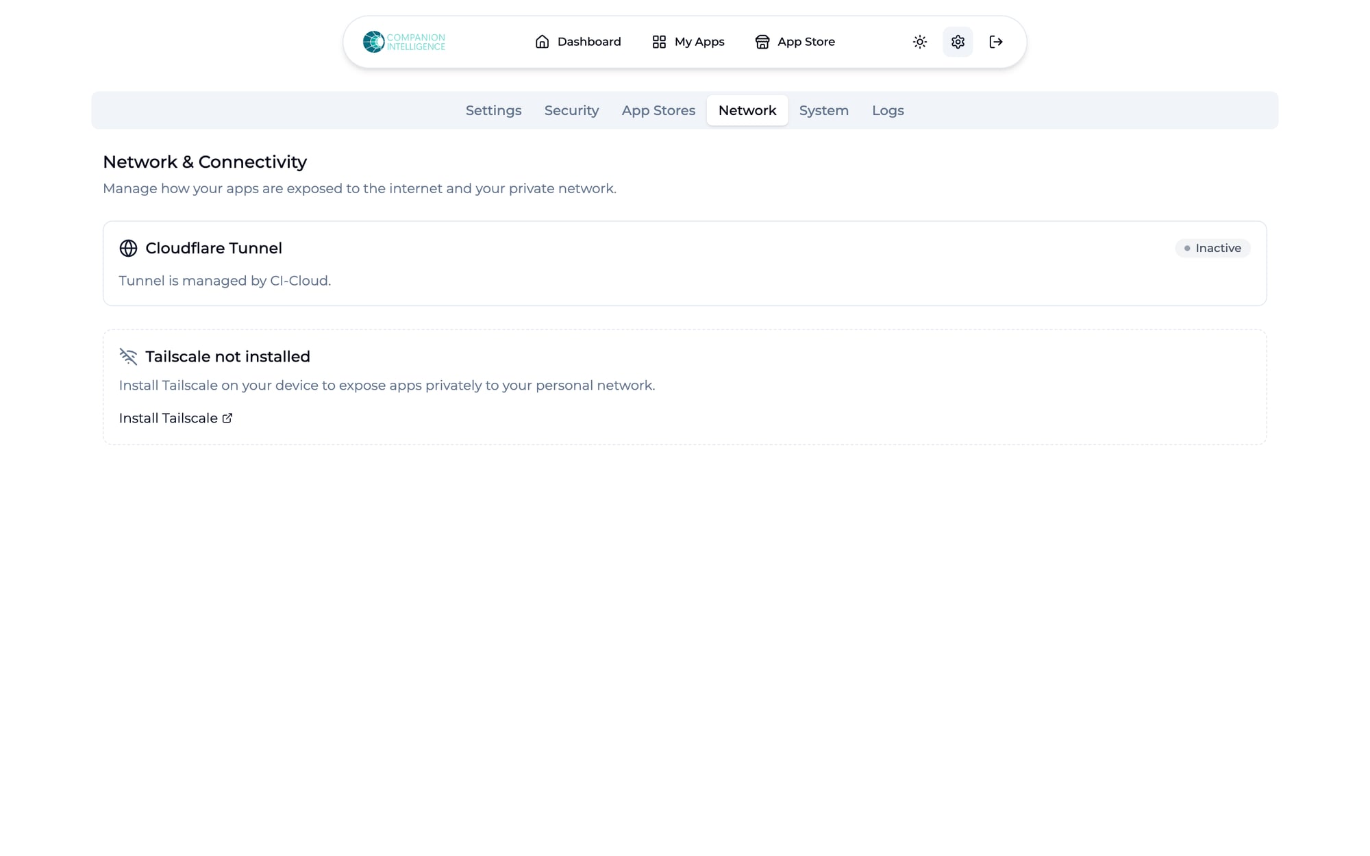Image resolution: width=1370 pixels, height=856 pixels.
Task: Click the external link icon beside Install Tailscale
Action: click(227, 418)
